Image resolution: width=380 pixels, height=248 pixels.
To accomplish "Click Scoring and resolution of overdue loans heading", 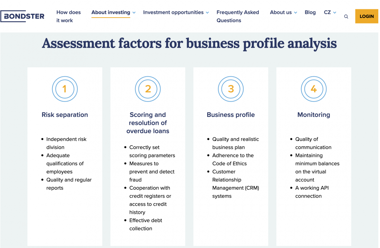I will tap(148, 123).
